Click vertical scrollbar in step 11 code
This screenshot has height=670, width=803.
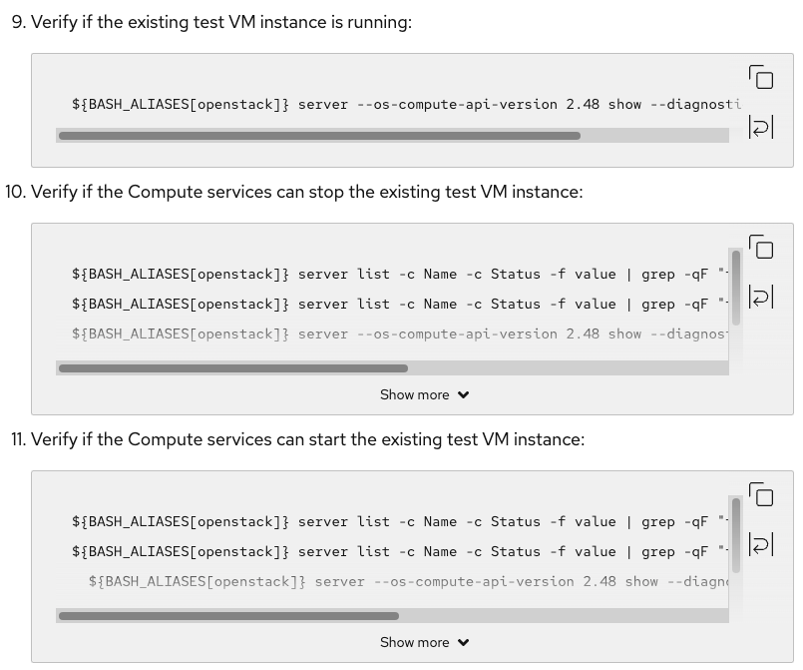pyautogui.click(x=736, y=535)
